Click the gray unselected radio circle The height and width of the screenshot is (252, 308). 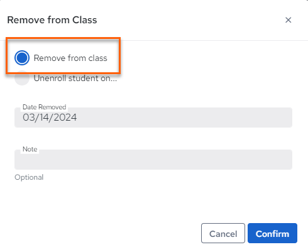pyautogui.click(x=22, y=78)
